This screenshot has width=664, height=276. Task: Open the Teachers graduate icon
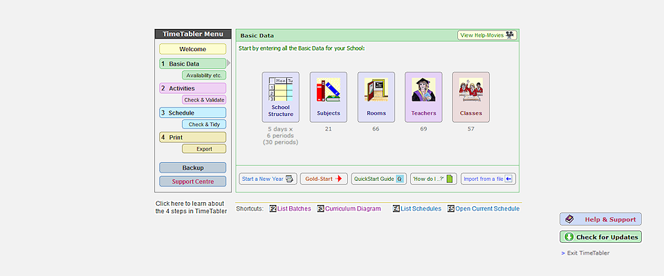(x=423, y=90)
